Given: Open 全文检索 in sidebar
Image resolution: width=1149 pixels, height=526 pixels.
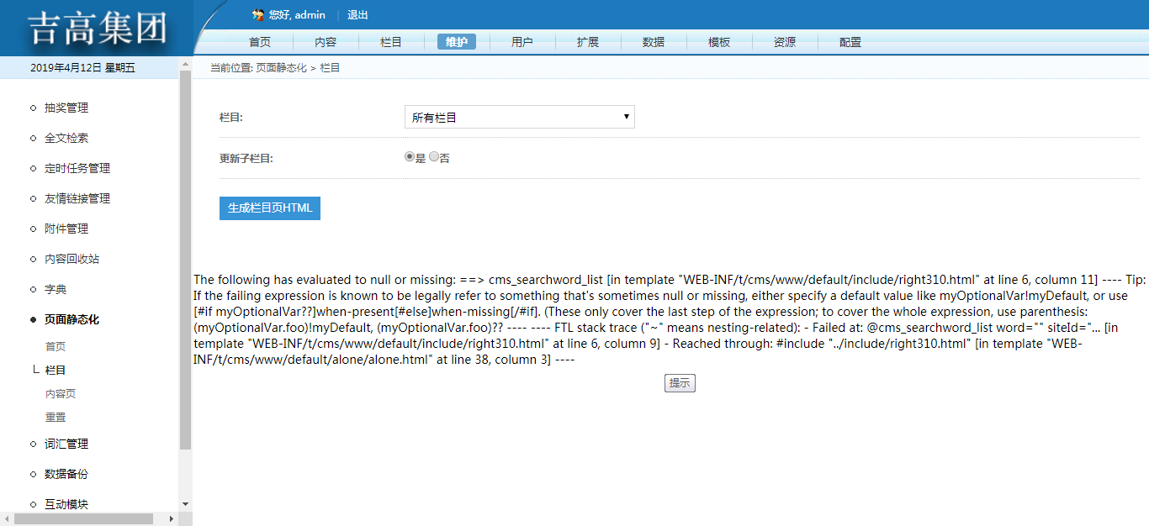Looking at the screenshot, I should (x=66, y=138).
